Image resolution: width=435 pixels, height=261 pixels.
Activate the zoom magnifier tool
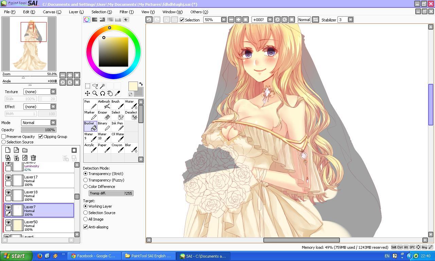(x=95, y=93)
